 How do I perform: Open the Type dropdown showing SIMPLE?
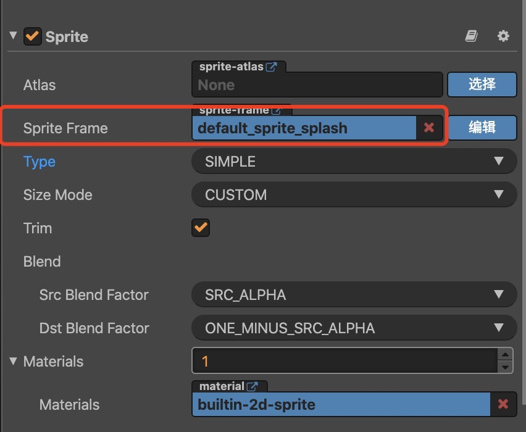pyautogui.click(x=354, y=162)
